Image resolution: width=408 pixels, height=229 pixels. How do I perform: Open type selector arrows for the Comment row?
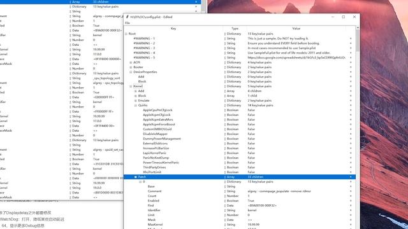(225, 191)
